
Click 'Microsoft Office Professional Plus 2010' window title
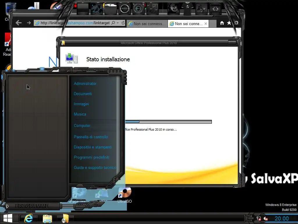click(149, 43)
